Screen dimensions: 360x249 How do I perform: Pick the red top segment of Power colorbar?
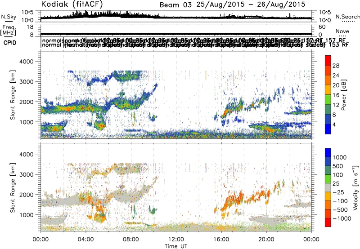coord(328,61)
